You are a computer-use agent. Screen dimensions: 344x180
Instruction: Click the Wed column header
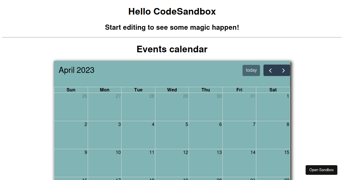[172, 90]
